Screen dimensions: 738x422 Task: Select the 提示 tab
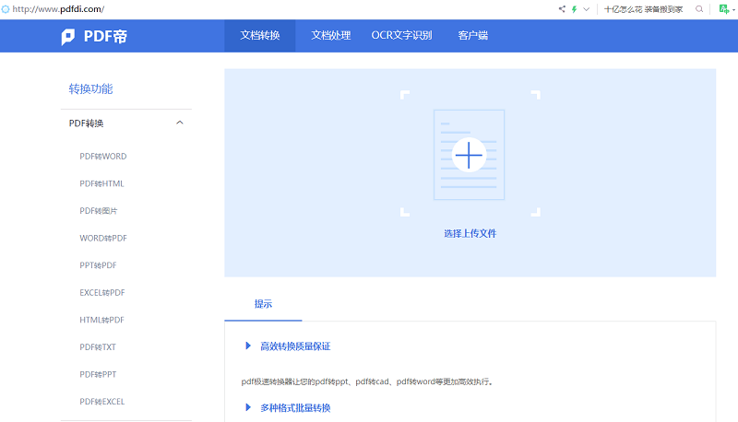[x=263, y=304]
